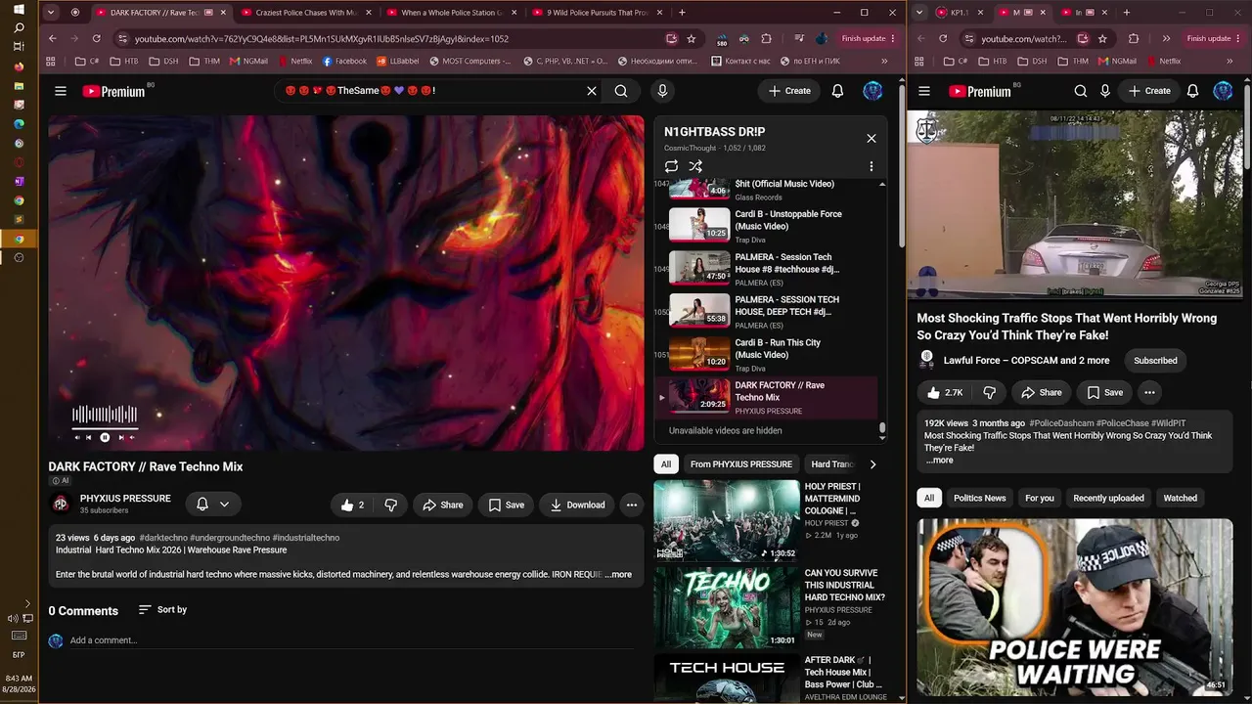This screenshot has height=704, width=1252.
Task: Save the Most Shocking Traffic Stops video
Action: point(1105,392)
